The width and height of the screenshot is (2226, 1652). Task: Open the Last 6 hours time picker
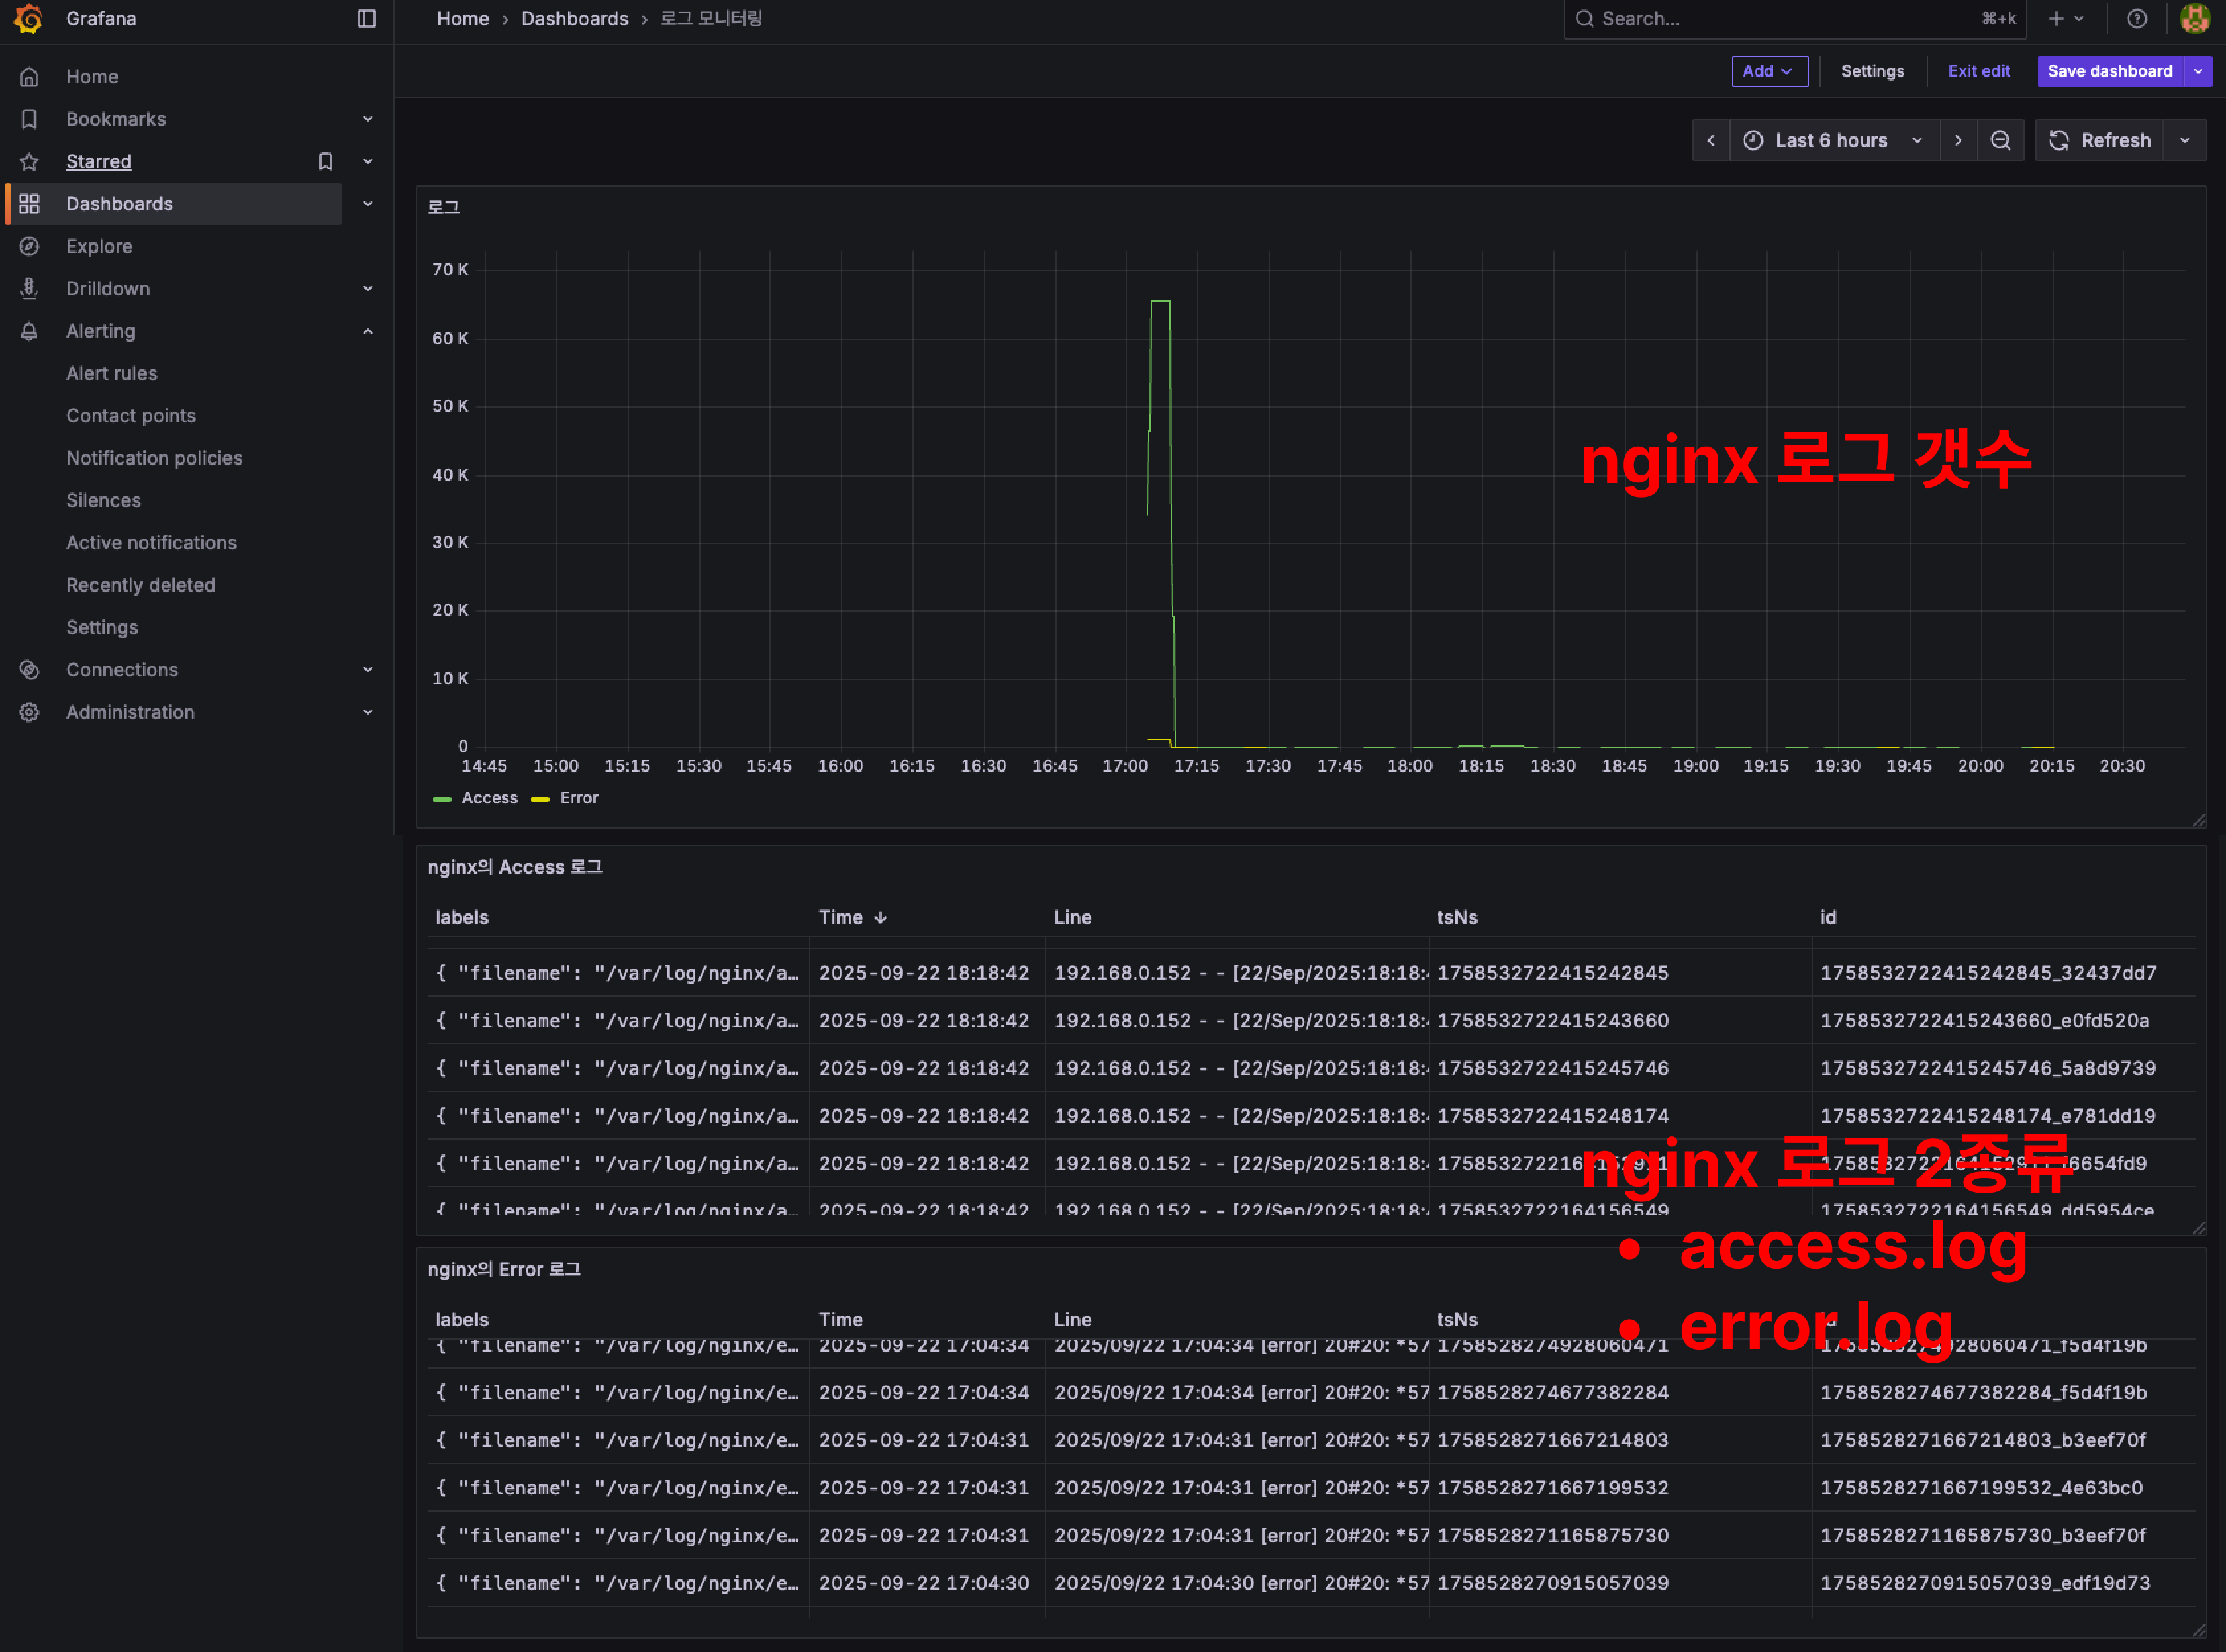(x=1833, y=141)
